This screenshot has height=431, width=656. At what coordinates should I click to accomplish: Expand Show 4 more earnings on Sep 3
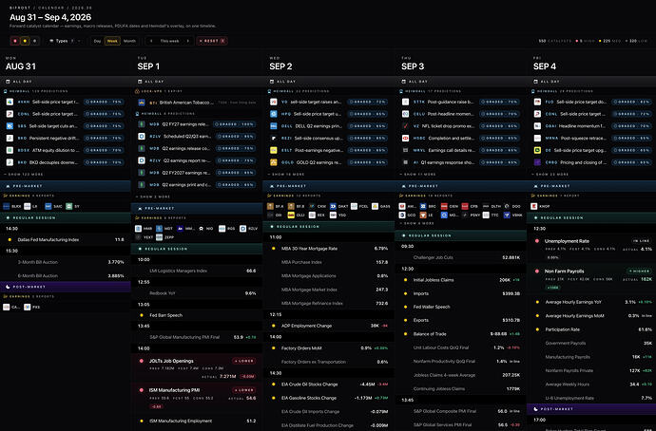[416, 223]
